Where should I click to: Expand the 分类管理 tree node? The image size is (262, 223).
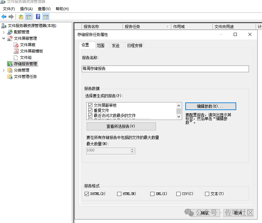point(4,70)
